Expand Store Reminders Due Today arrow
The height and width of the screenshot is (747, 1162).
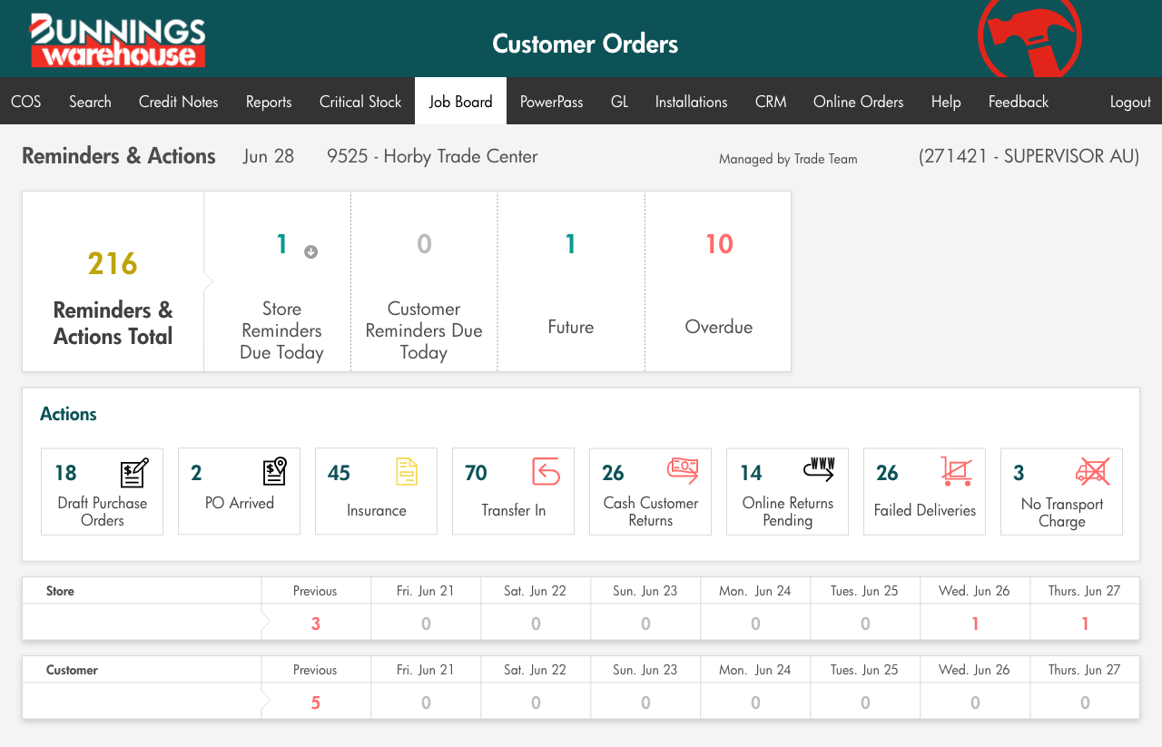click(310, 252)
